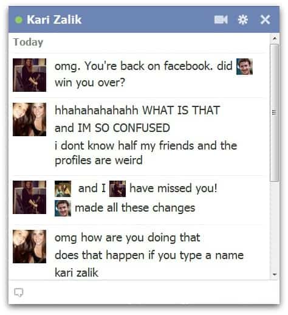Click the chat scrollbar thumb
The height and width of the screenshot is (315, 288).
point(275,112)
